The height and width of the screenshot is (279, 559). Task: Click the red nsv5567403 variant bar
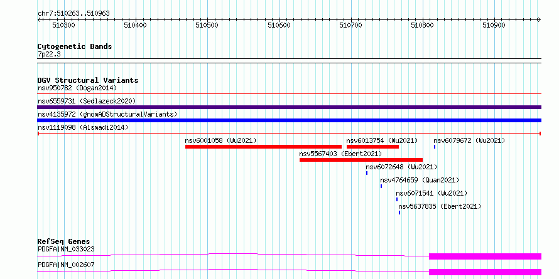(x=361, y=160)
